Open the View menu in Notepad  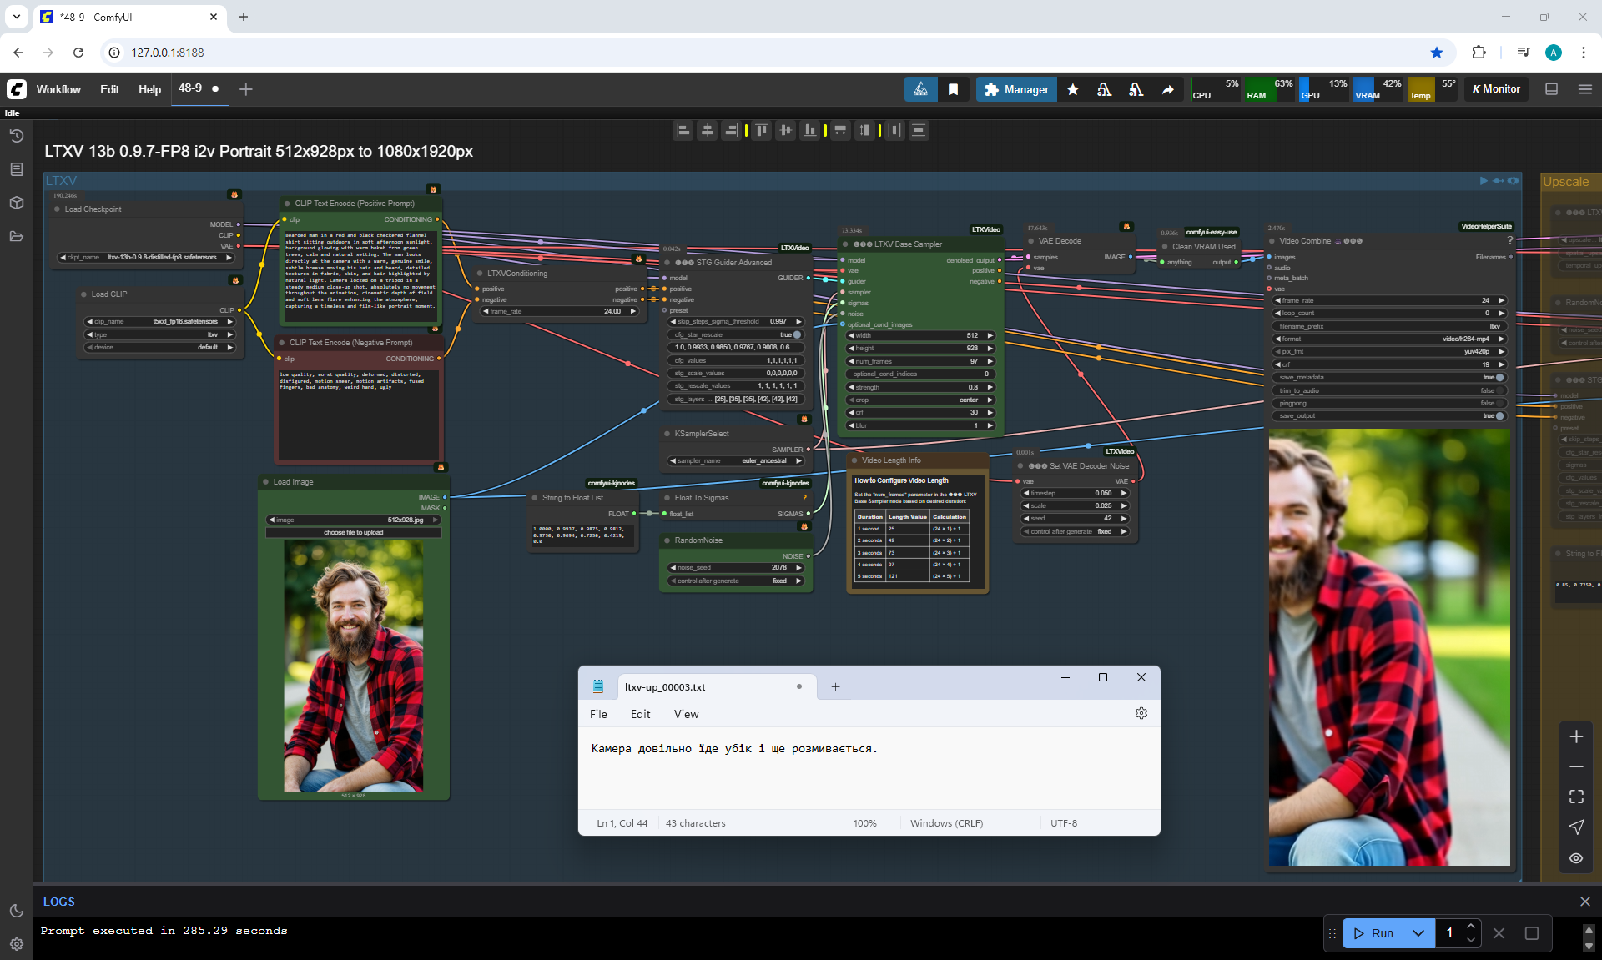tap(686, 714)
